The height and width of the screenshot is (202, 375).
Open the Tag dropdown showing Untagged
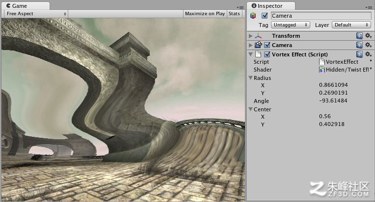(x=291, y=25)
